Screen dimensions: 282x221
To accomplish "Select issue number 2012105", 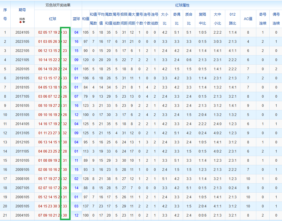I will tap(22, 142).
